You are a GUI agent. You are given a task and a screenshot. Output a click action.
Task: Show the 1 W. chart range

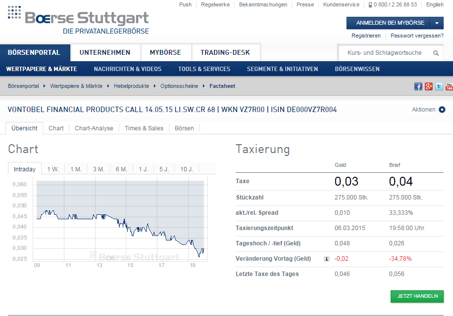(53, 169)
